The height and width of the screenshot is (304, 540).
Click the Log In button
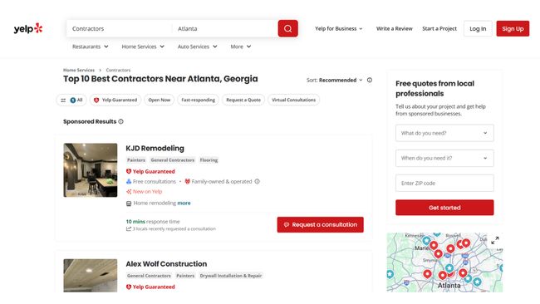478,28
